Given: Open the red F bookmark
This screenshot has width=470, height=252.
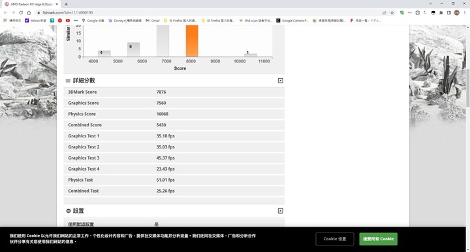Looking at the screenshot, I should (x=366, y=21).
